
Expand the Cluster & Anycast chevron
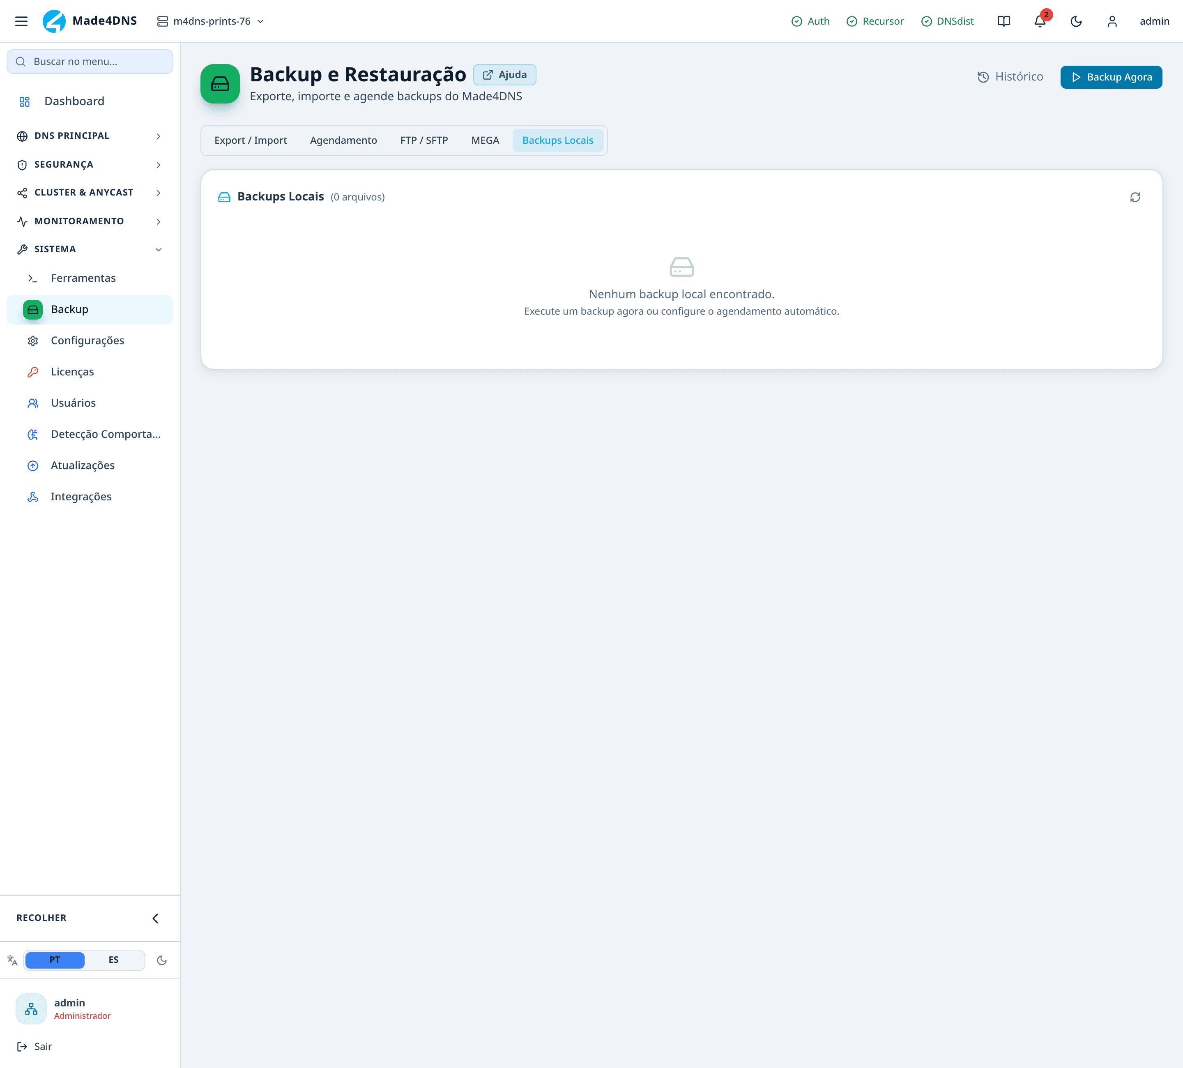point(159,193)
